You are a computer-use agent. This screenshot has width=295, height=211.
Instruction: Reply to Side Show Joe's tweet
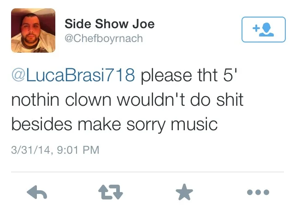[37, 192]
